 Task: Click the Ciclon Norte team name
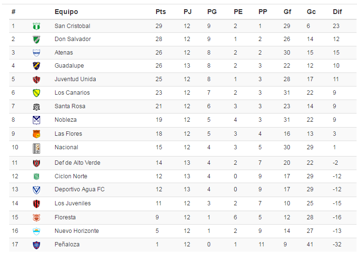click(71, 176)
